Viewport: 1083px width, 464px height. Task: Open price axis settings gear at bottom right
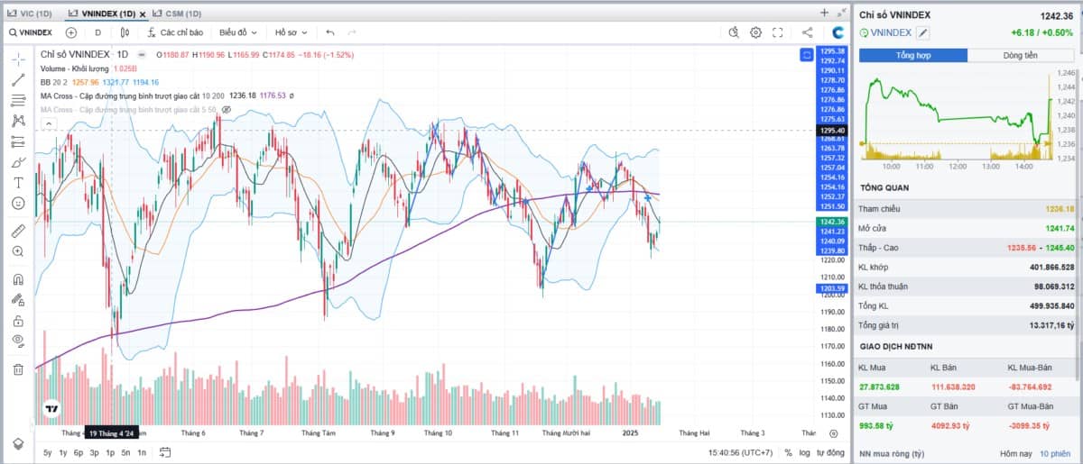(x=833, y=433)
